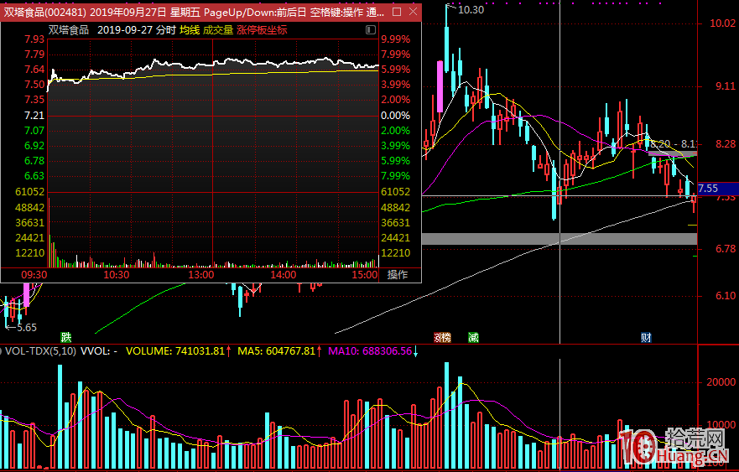The width and height of the screenshot is (739, 472).
Task: Click the green 跌 marker on the chart
Action: [x=66, y=337]
